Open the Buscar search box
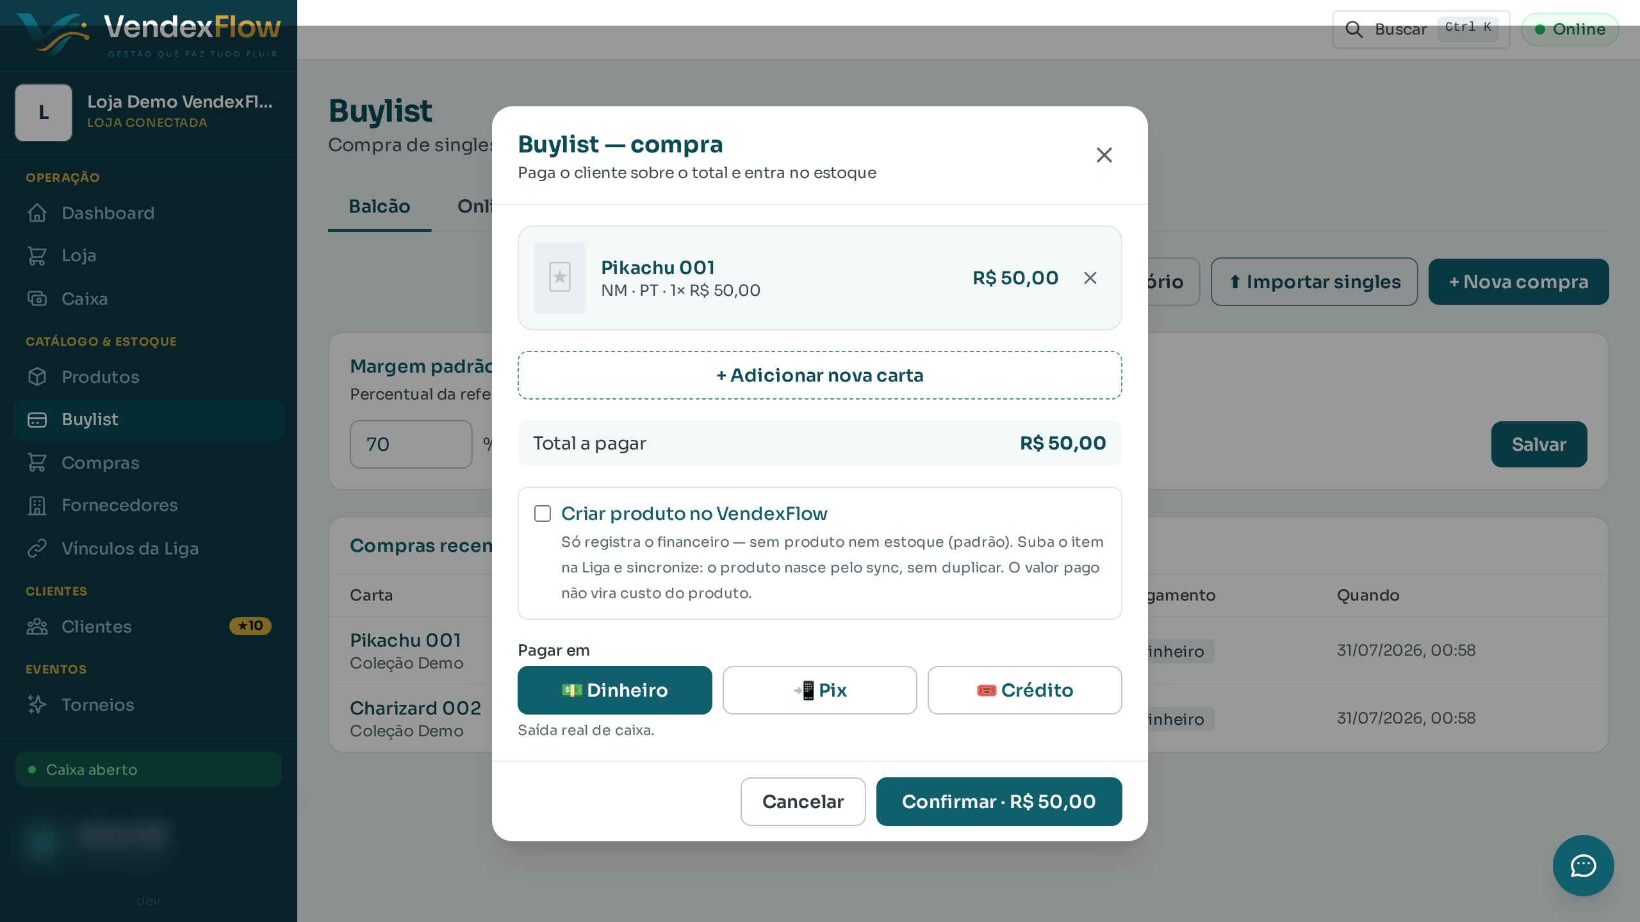The width and height of the screenshot is (1640, 922). [x=1421, y=29]
